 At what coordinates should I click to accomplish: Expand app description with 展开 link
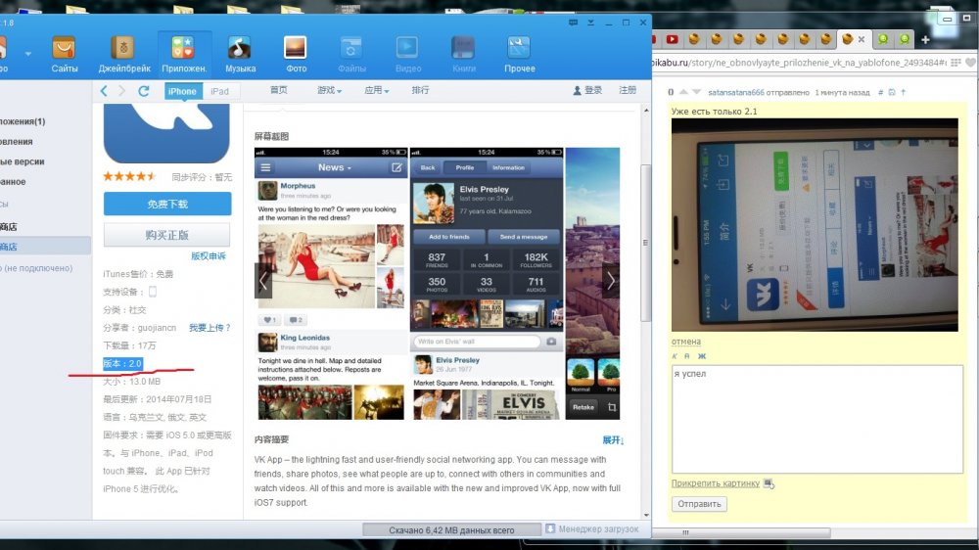click(613, 440)
